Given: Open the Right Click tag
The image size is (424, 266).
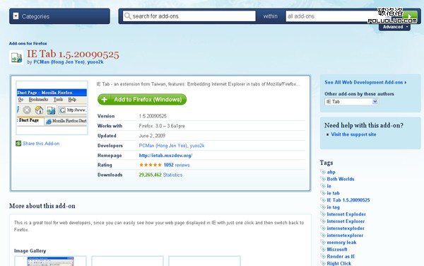Looking at the screenshot, I should (338, 263).
